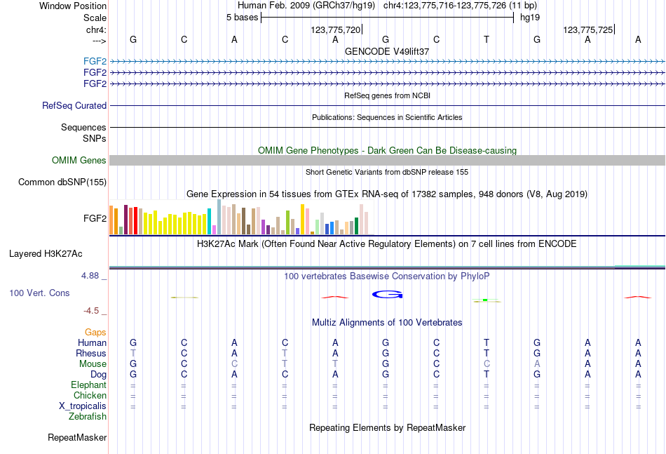The width and height of the screenshot is (666, 454).
Task: Click the 100 Vert. Cons label
Action: coord(39,293)
